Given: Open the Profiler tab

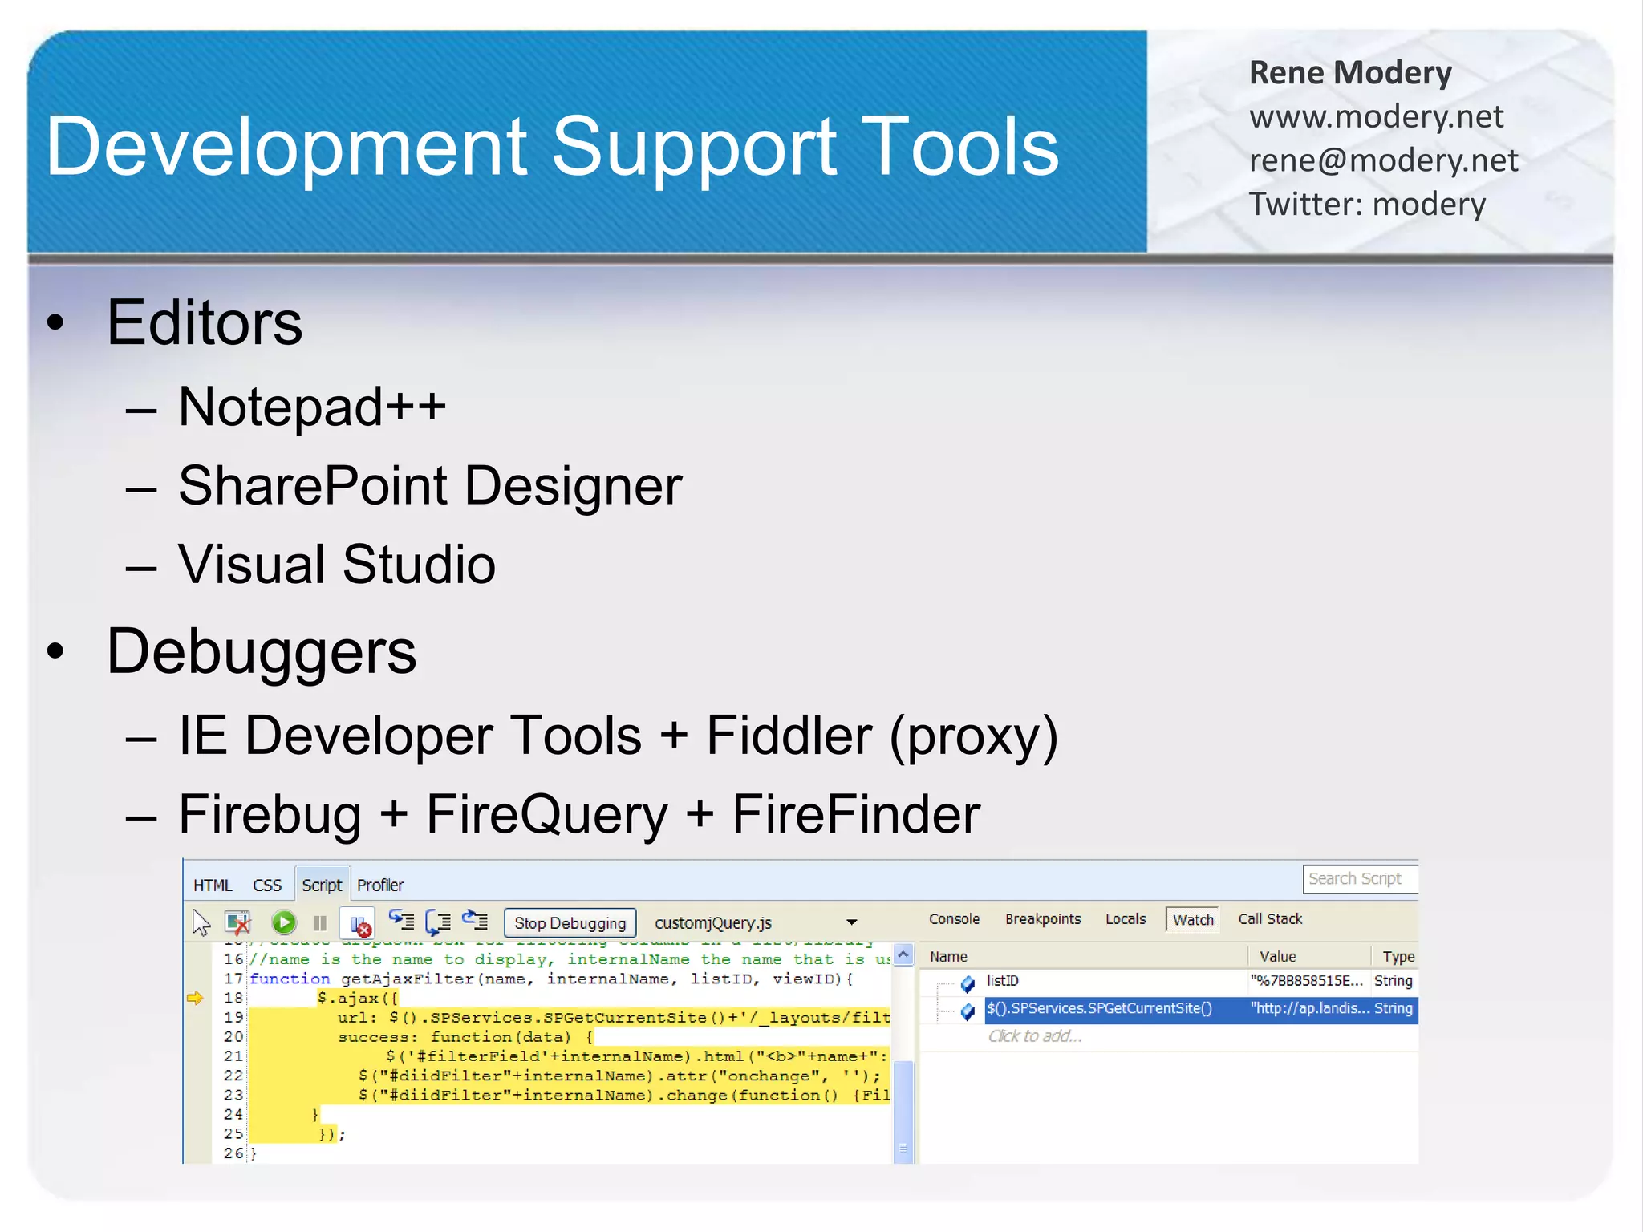Looking at the screenshot, I should point(380,885).
